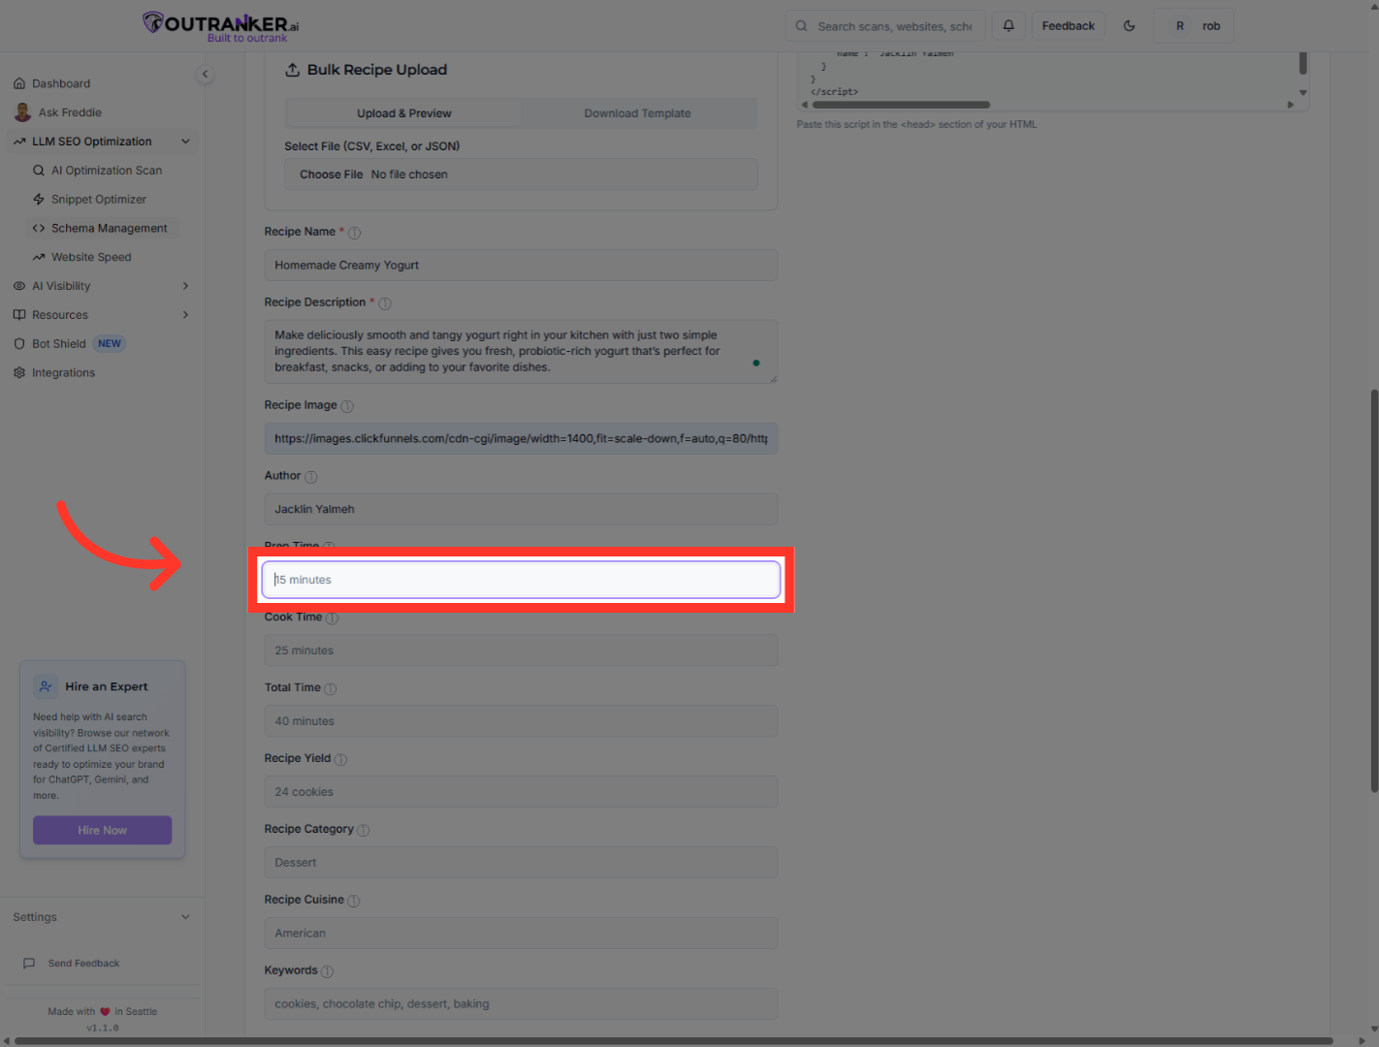This screenshot has width=1379, height=1047.
Task: Select Schema Management in the sidebar
Action: [104, 229]
